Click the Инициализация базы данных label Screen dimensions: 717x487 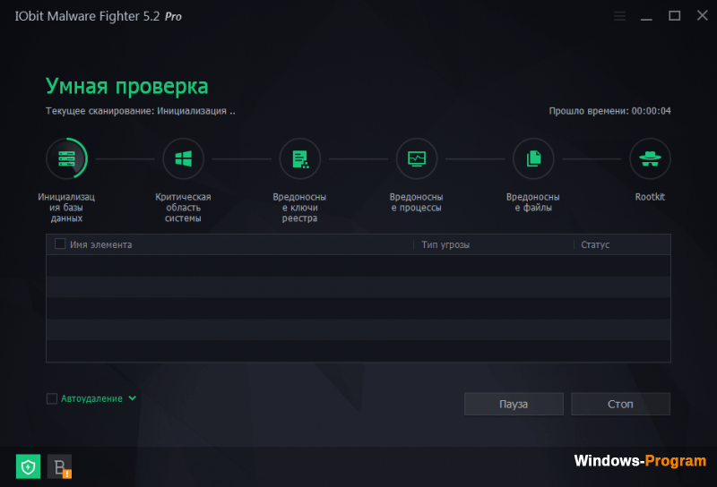(x=66, y=208)
